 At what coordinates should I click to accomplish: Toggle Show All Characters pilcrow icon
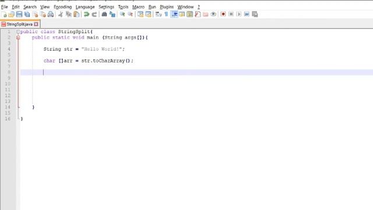coord(166,14)
